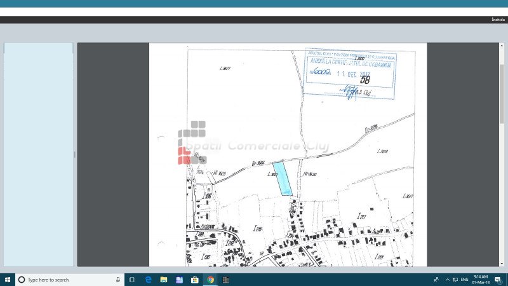The image size is (508, 286).
Task: Click the Cortana search box
Action: click(67, 280)
